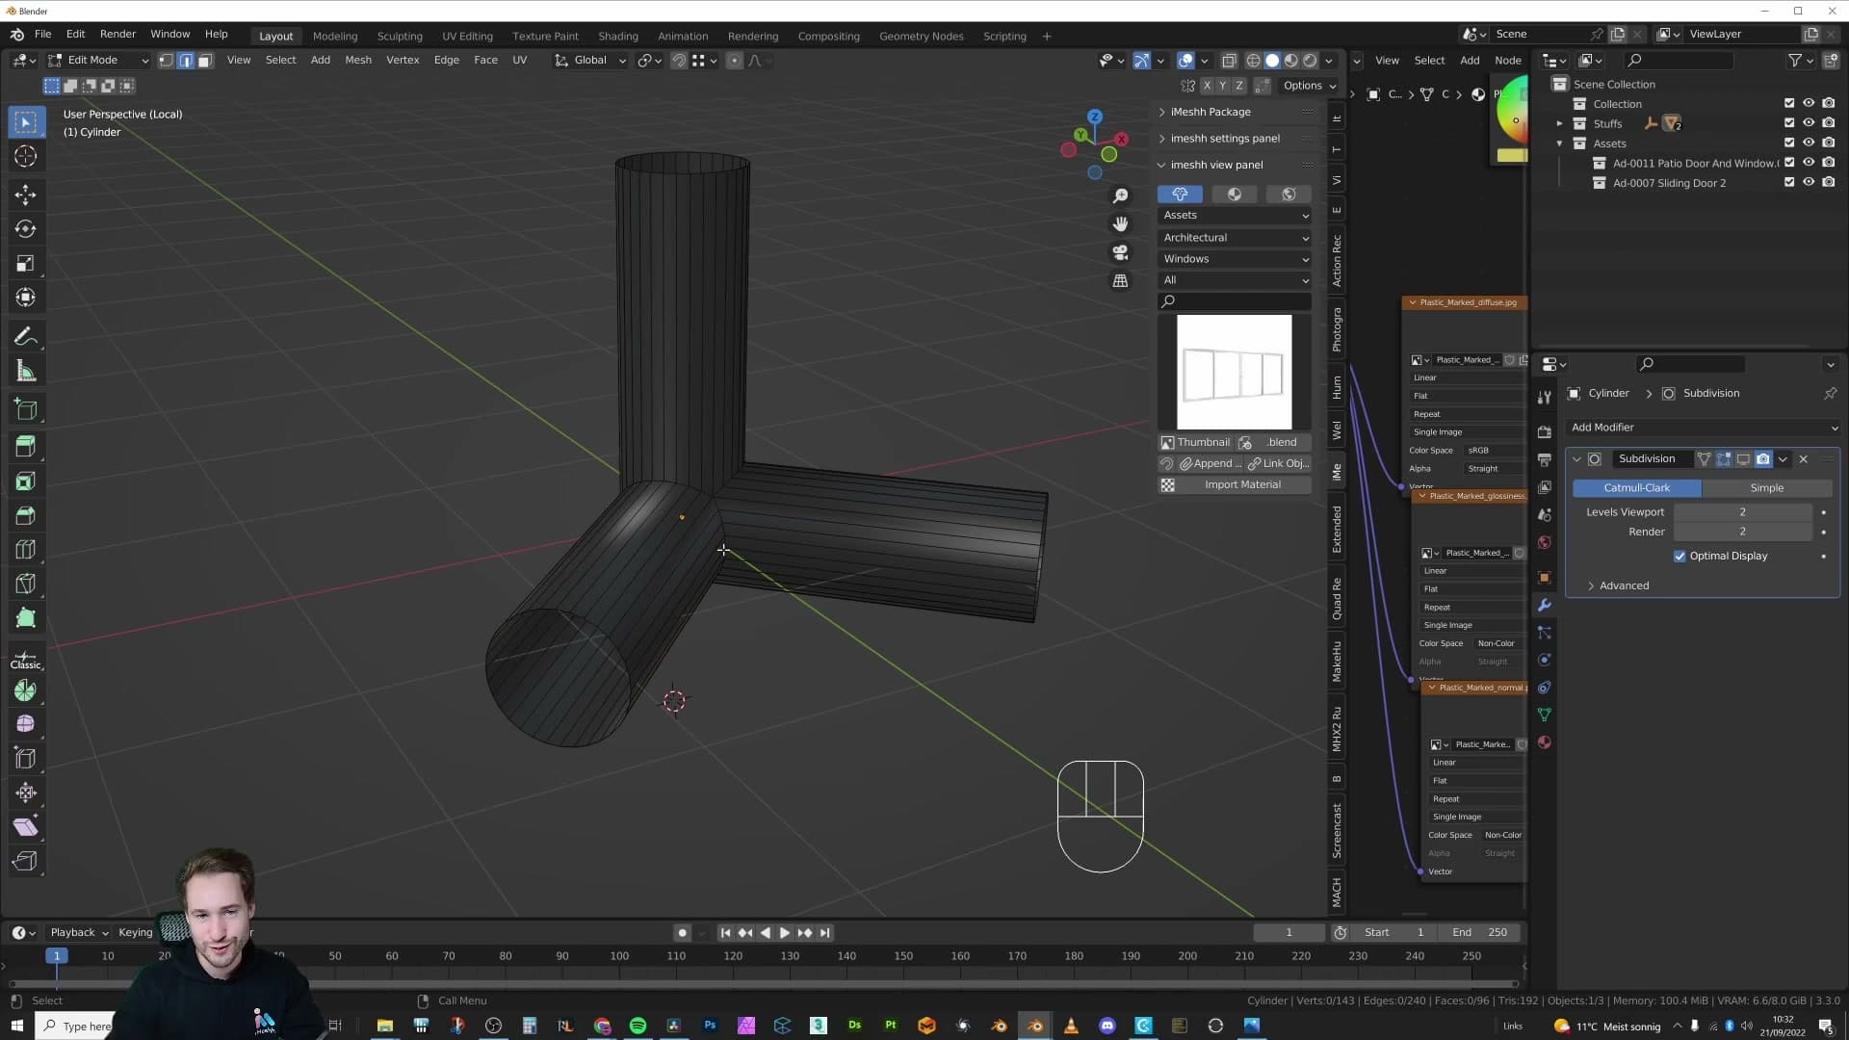Switch to the Shading workspace tab
This screenshot has height=1040, width=1849.
pyautogui.click(x=617, y=37)
